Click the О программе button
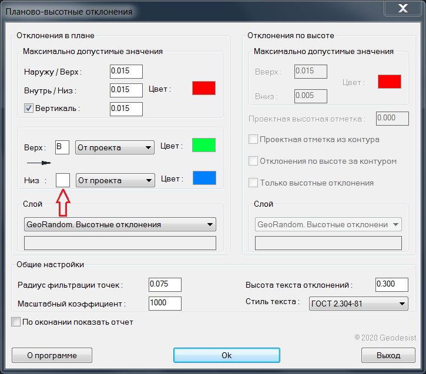Image resolution: width=426 pixels, height=374 pixels. (52, 355)
